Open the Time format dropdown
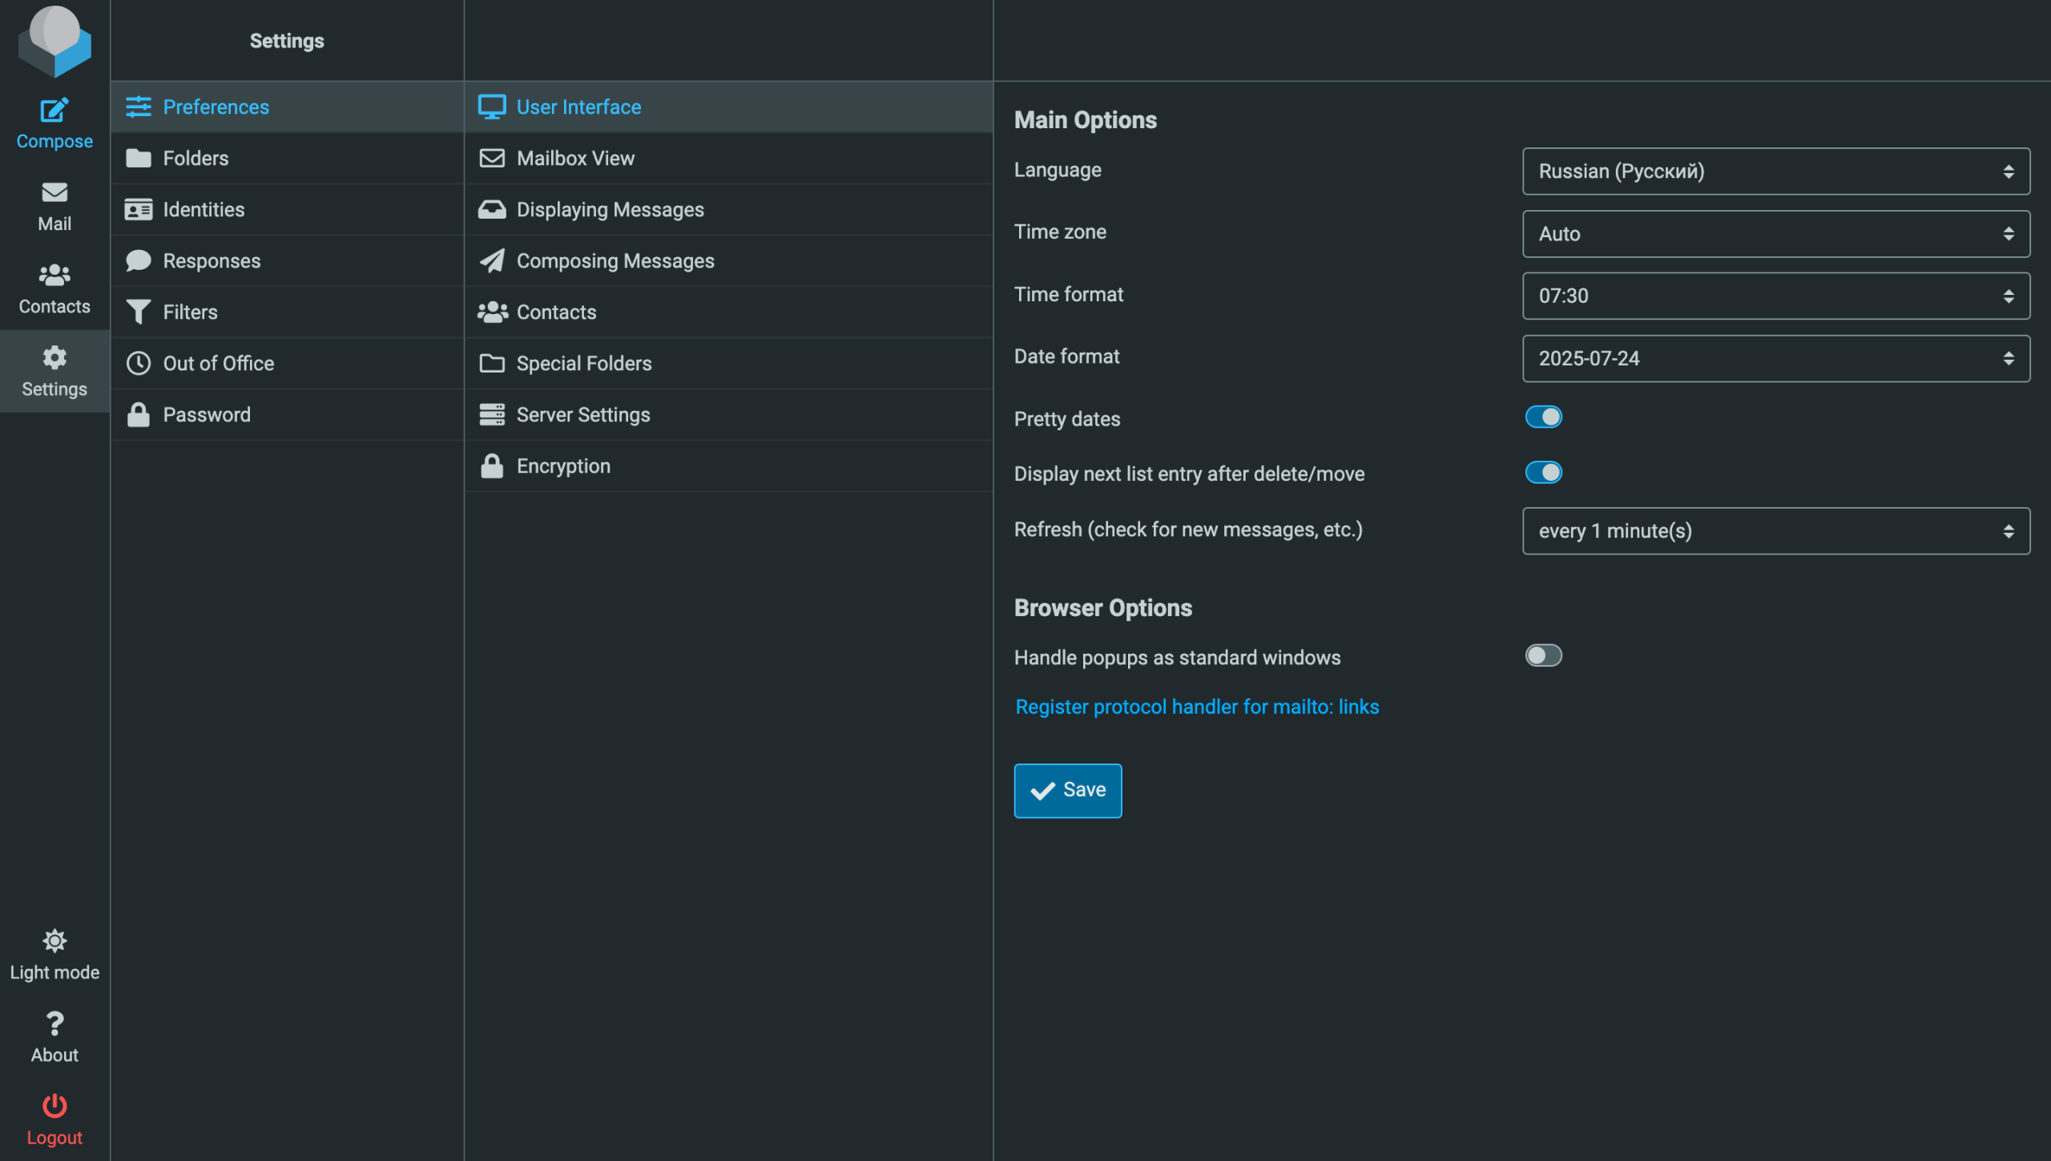The height and width of the screenshot is (1161, 2051). pos(1775,296)
